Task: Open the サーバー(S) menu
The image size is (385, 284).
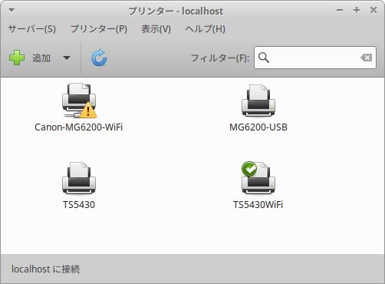Action: pyautogui.click(x=32, y=29)
